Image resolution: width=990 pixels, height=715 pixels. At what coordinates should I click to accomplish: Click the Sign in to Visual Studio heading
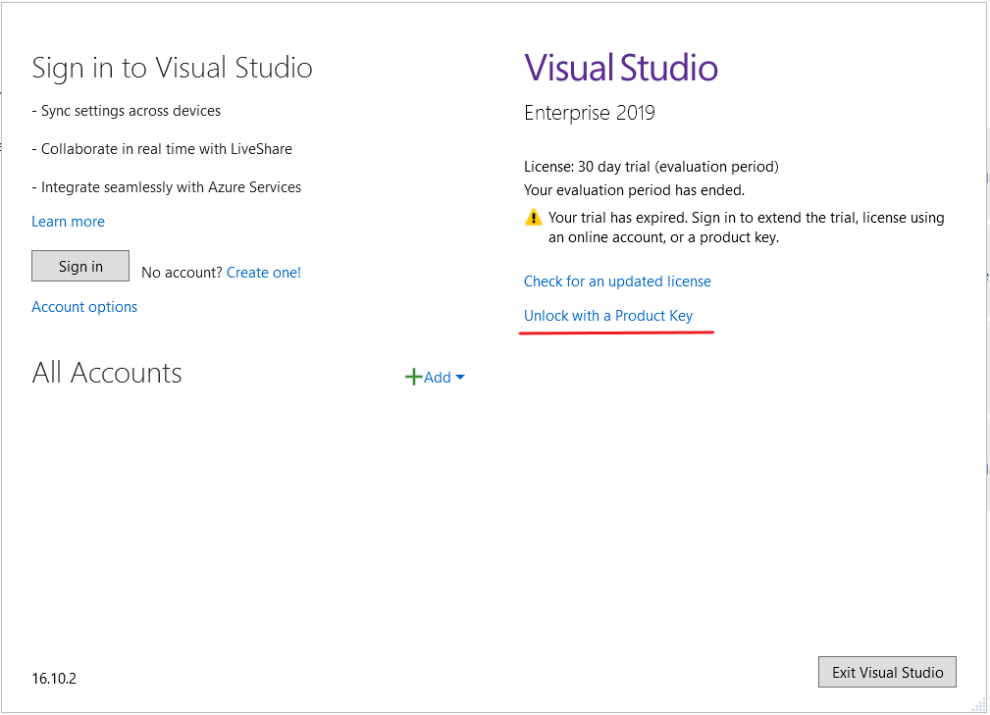173,68
